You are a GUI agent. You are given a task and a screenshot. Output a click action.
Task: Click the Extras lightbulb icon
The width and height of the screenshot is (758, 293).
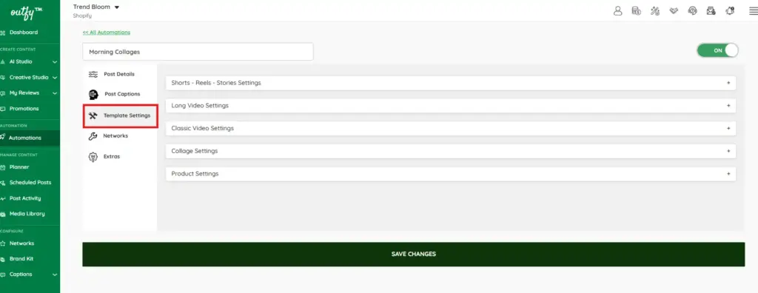93,157
